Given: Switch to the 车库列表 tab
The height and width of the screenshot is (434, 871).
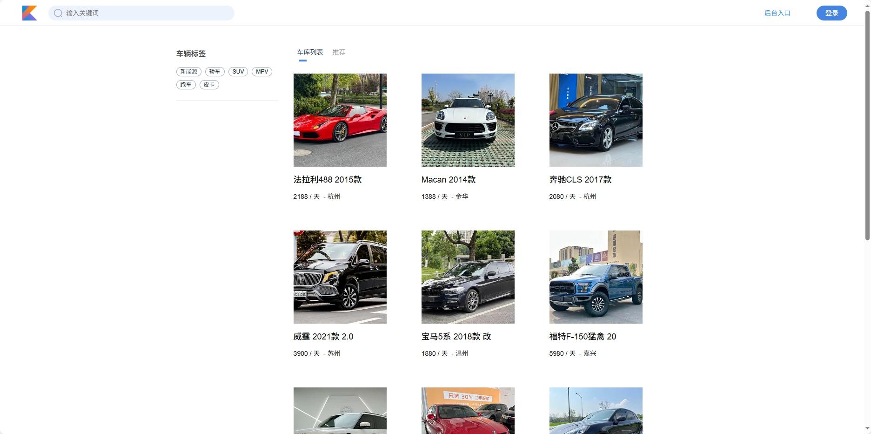Looking at the screenshot, I should coord(310,52).
